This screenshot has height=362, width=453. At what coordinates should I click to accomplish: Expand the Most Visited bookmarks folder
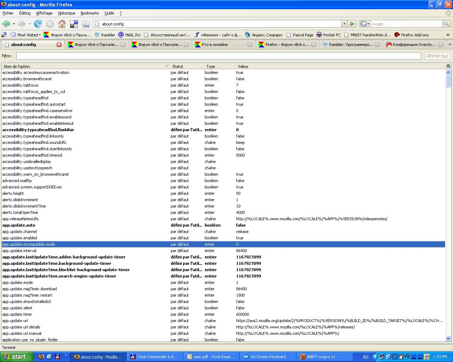(26, 35)
